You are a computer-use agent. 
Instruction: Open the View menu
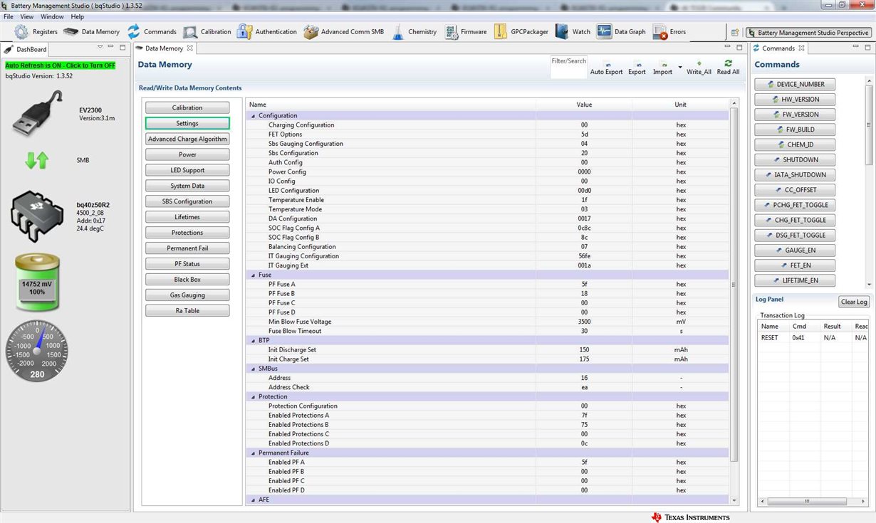point(26,16)
